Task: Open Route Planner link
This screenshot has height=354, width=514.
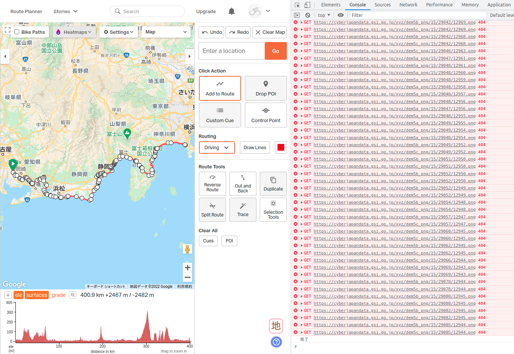Action: (26, 11)
